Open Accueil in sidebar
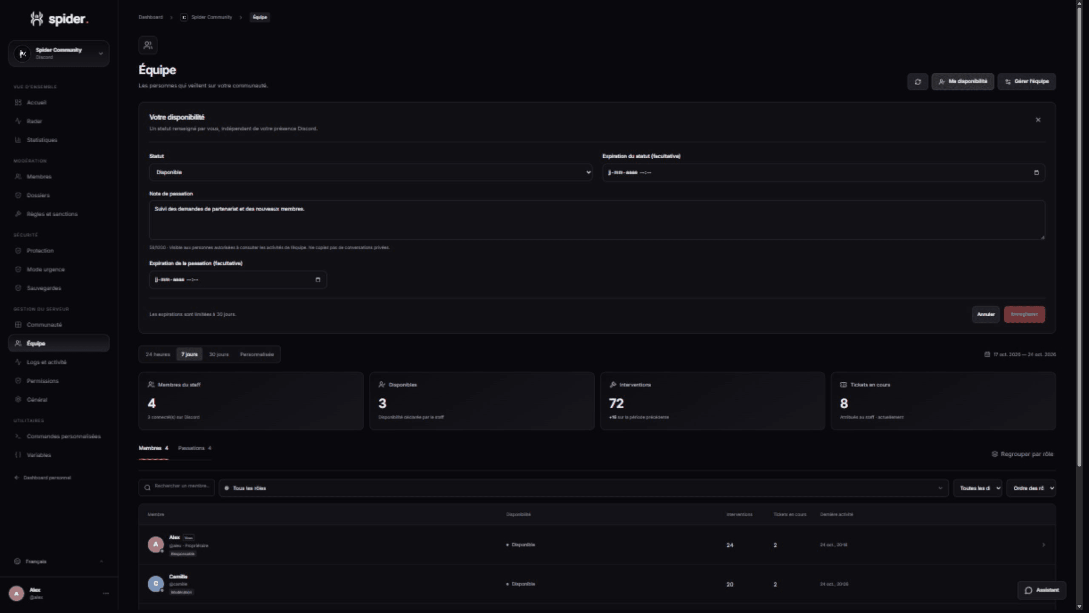Viewport: 1089px width, 613px height. (x=59, y=102)
